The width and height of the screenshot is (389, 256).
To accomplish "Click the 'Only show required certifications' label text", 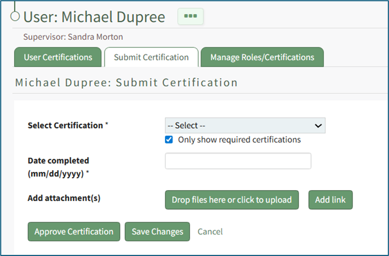I will pos(239,139).
